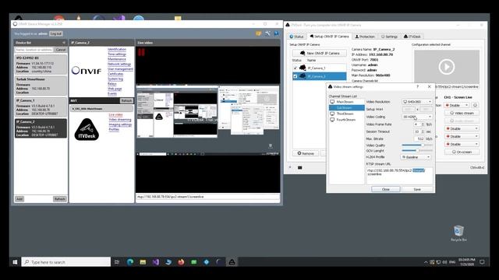The height and width of the screenshot is (280, 499).
Task: Click Remove button in ITVDesk
Action: pos(306,153)
